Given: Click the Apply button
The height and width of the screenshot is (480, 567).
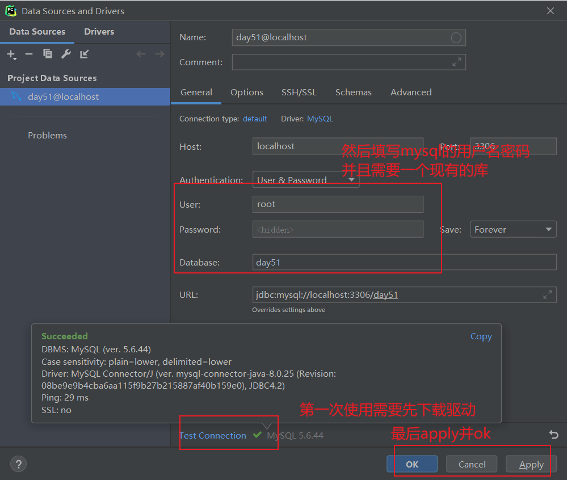Looking at the screenshot, I should click(x=531, y=464).
